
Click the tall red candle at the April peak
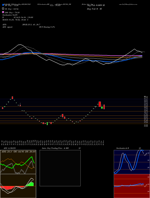coord(12,97)
